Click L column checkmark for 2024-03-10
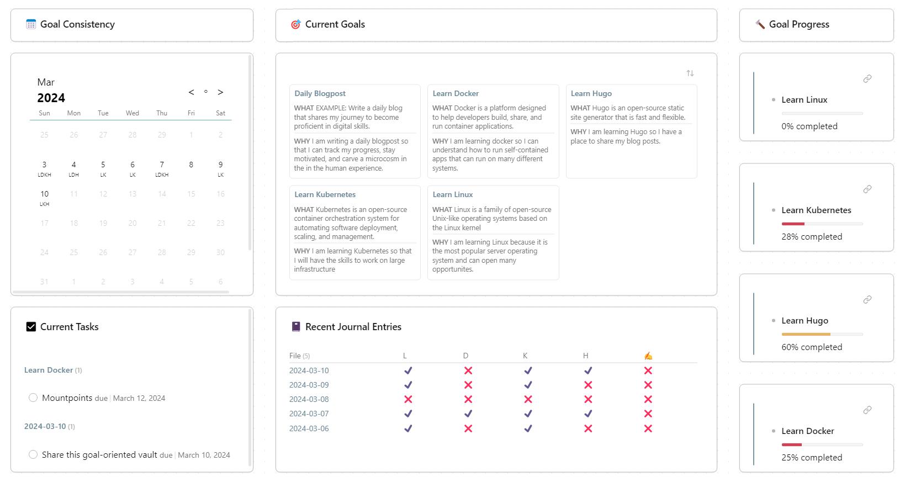Viewport: 905px width, 482px height. (x=408, y=370)
